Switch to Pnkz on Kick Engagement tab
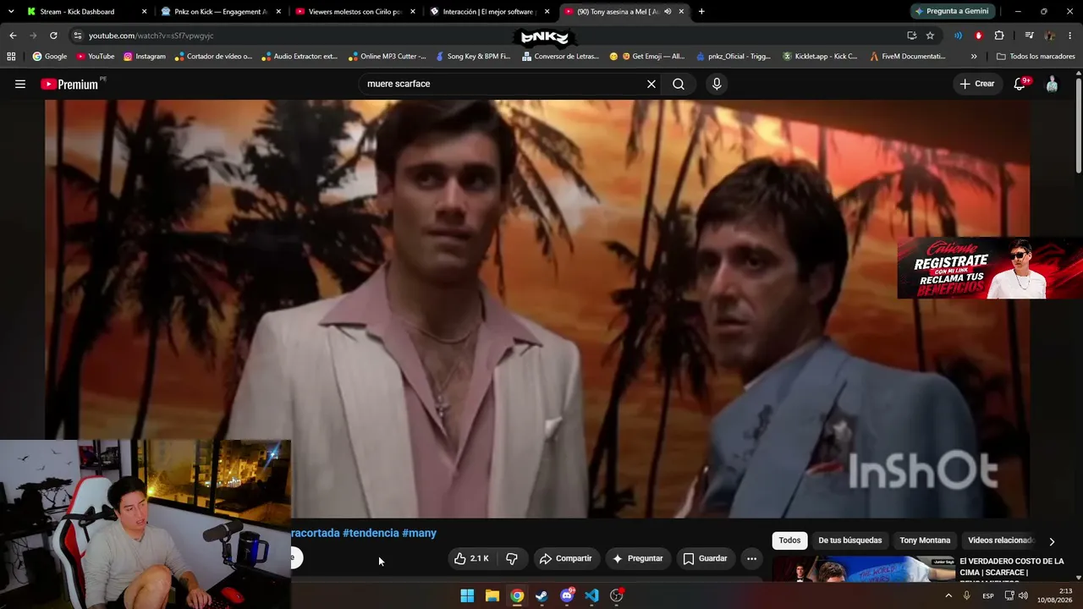 click(220, 12)
